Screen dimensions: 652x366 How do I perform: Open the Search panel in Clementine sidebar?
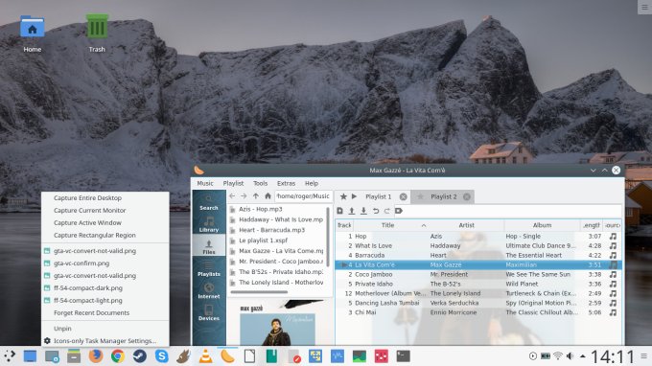tap(209, 202)
